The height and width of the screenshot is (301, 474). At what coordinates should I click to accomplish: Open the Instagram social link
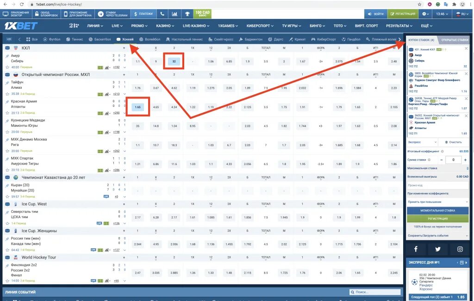(460, 249)
